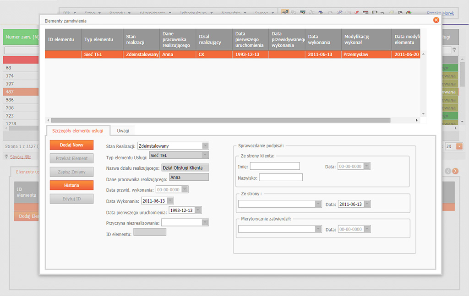This screenshot has height=296, width=469.
Task: Click the grid's horizontal scrollbar thumb
Action: click(220, 120)
